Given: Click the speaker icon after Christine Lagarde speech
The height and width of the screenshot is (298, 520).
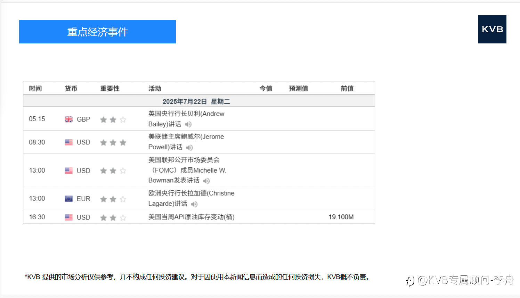Looking at the screenshot, I should tap(194, 204).
